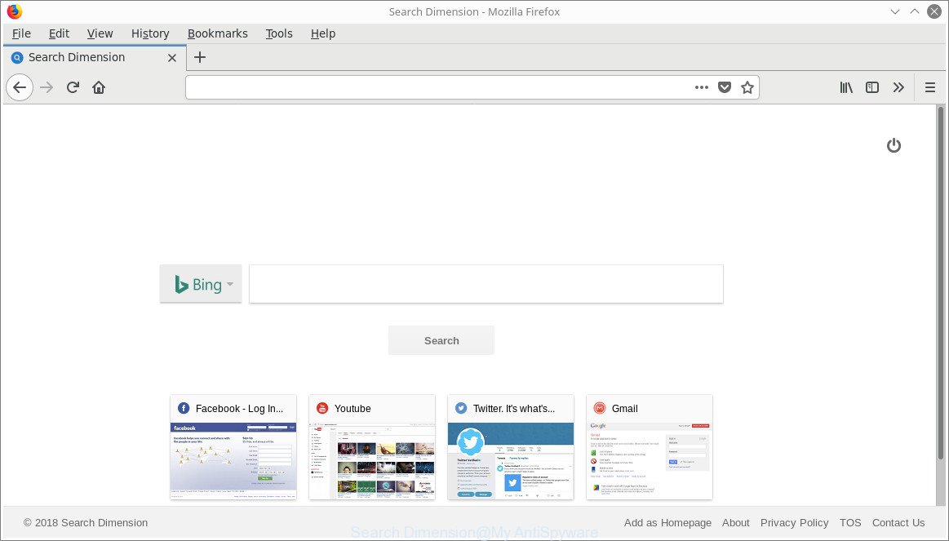Select the Search Dimension tab
Viewport: 949px width, 541px height.
coord(95,57)
